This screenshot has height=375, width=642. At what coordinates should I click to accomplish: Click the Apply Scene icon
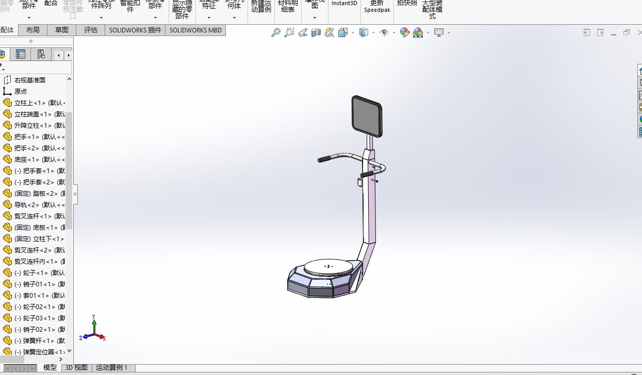pos(418,32)
